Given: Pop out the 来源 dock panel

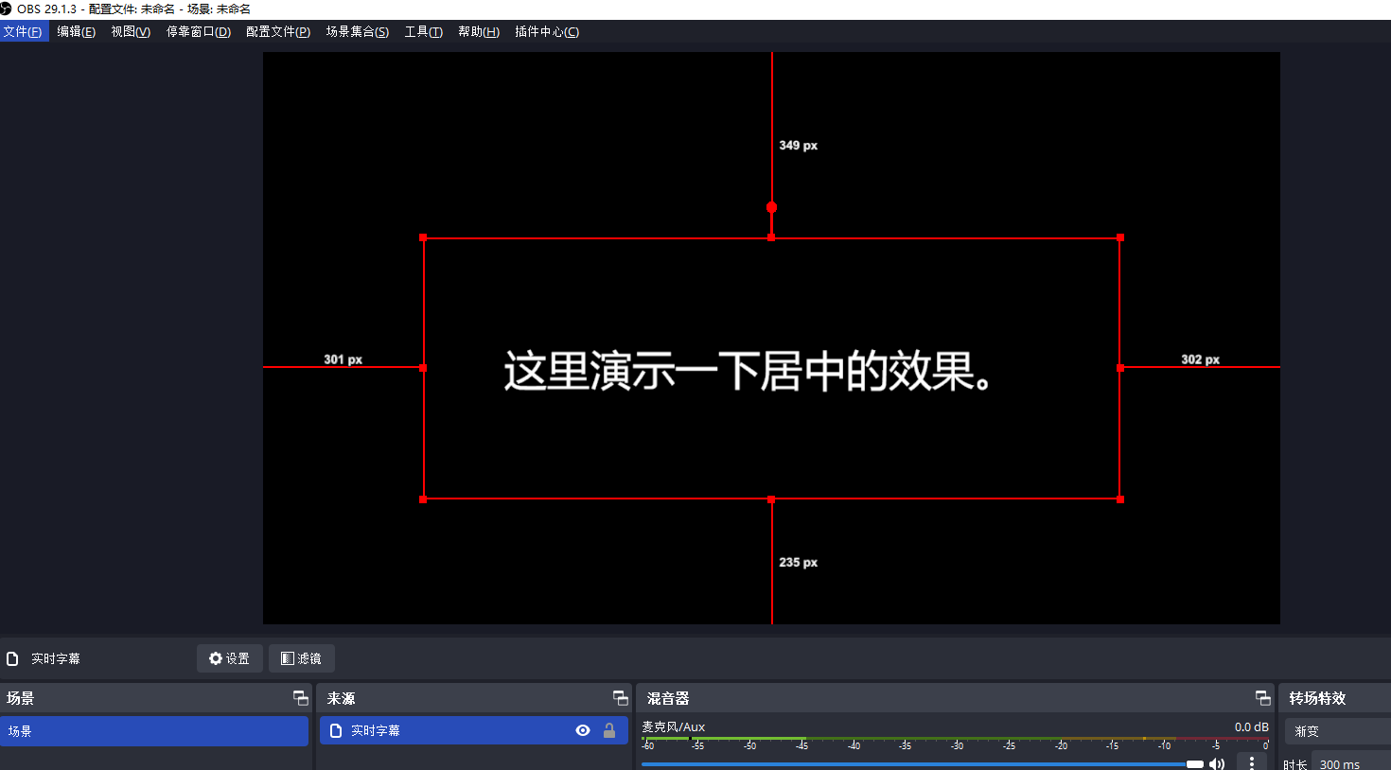Looking at the screenshot, I should coord(621,698).
